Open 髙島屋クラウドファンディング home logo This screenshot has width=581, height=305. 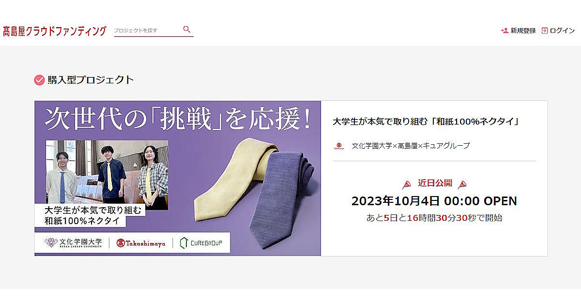[54, 31]
